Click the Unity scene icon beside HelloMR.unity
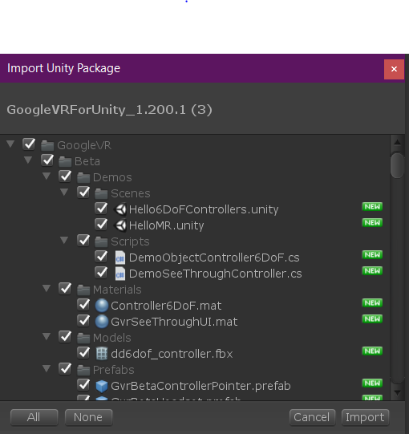409x434 pixels. click(x=120, y=225)
